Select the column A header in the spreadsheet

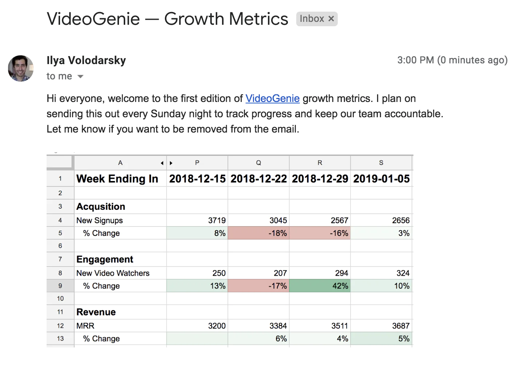pyautogui.click(x=120, y=163)
